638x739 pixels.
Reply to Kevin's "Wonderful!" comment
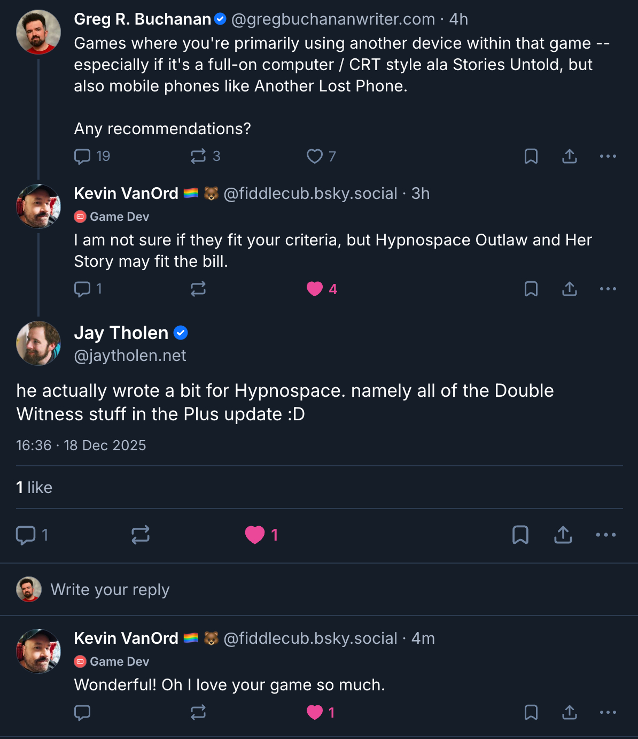pyautogui.click(x=82, y=712)
